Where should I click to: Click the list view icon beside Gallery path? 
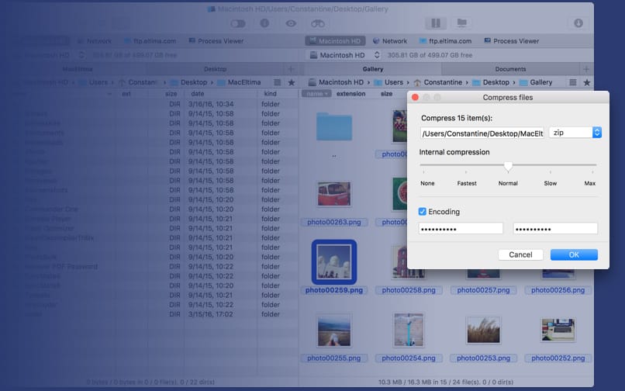pyautogui.click(x=572, y=82)
